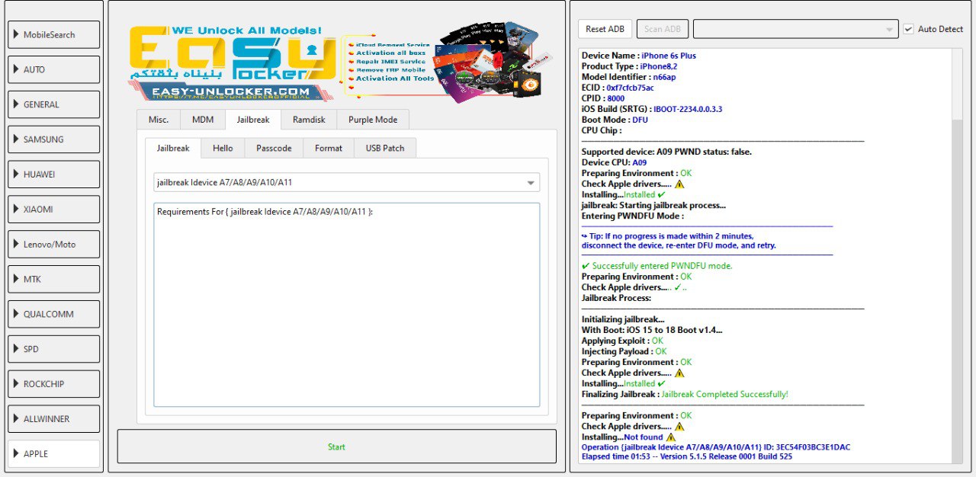The height and width of the screenshot is (477, 976).
Task: Expand the Lenovo/Moto sidebar category
Action: 54,244
